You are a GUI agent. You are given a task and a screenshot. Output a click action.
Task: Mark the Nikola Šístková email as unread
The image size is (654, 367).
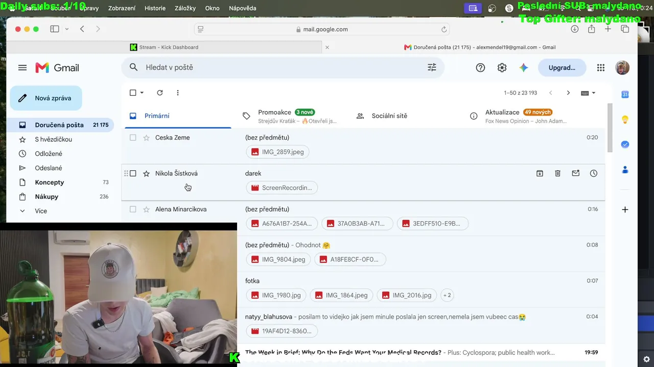576,173
